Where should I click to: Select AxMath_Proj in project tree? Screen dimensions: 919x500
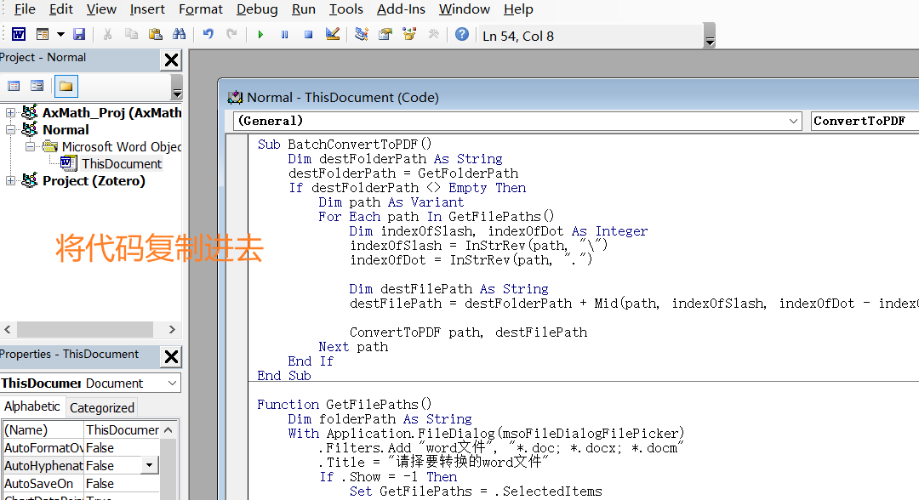coord(111,112)
